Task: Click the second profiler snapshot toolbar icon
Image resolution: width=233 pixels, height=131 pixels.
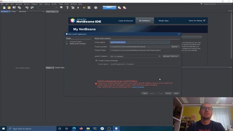Action: point(125,8)
